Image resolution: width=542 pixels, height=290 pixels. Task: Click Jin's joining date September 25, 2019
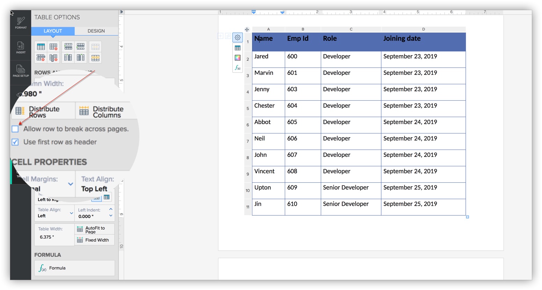423,207
